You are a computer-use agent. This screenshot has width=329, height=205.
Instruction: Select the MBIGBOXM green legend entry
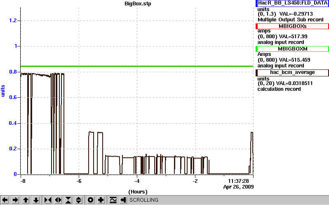(292, 49)
